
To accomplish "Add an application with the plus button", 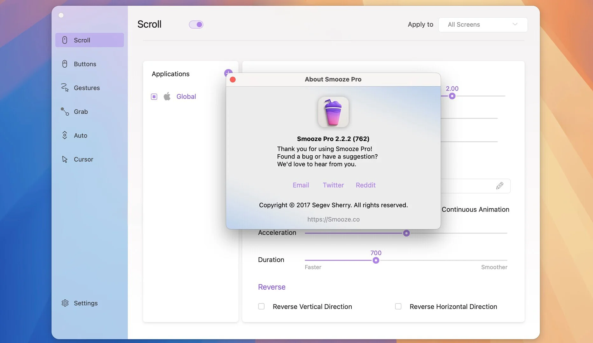I will point(228,73).
